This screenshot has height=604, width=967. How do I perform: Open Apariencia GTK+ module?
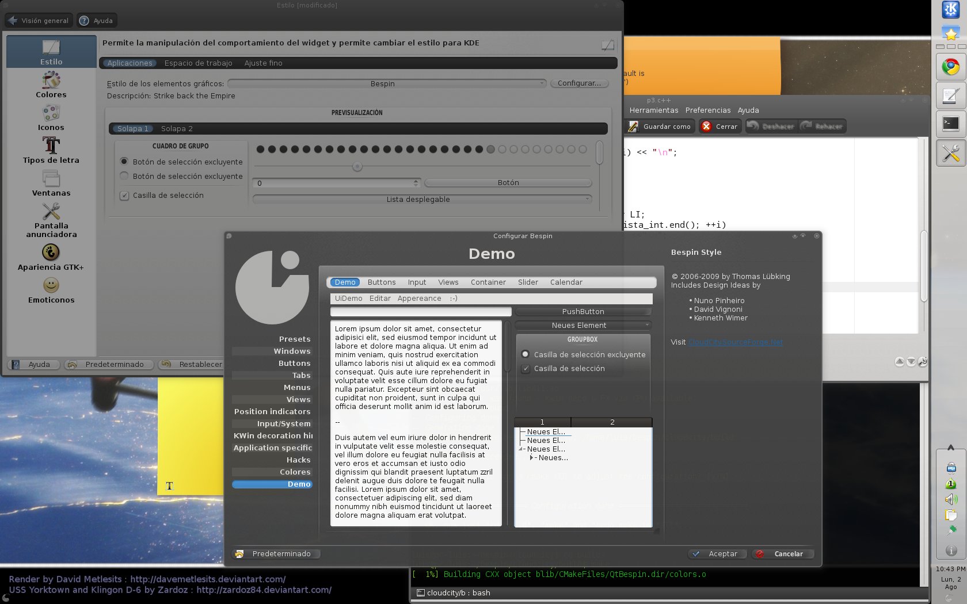[51, 257]
